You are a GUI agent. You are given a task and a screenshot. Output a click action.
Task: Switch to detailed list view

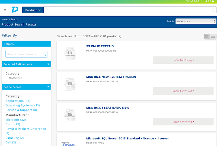(x=207, y=37)
